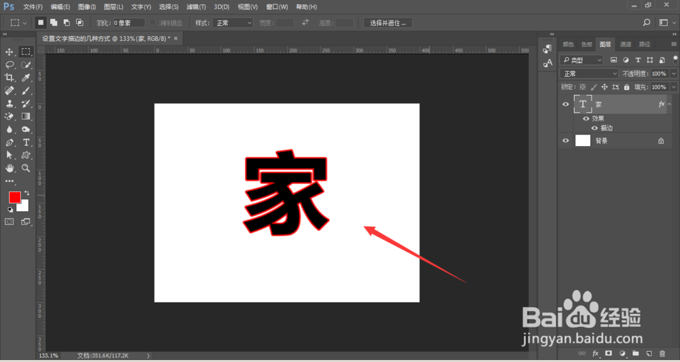Toggle visibility of 效果 effects
The image size is (680, 362).
(x=586, y=118)
